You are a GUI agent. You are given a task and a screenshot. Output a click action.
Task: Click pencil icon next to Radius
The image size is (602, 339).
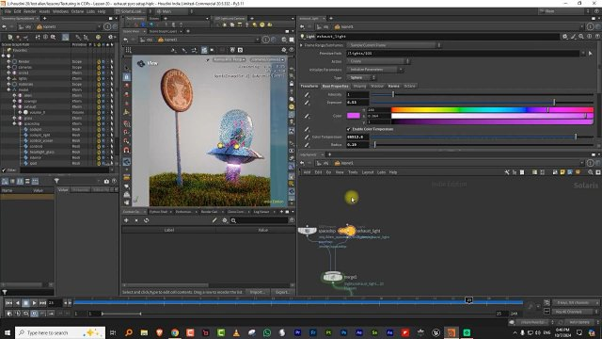click(x=307, y=145)
